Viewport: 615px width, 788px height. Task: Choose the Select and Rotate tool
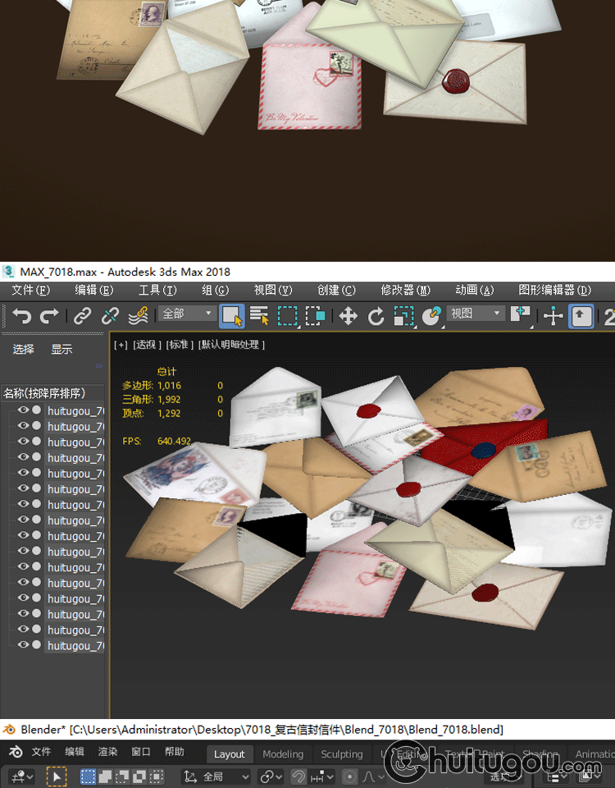tap(376, 315)
